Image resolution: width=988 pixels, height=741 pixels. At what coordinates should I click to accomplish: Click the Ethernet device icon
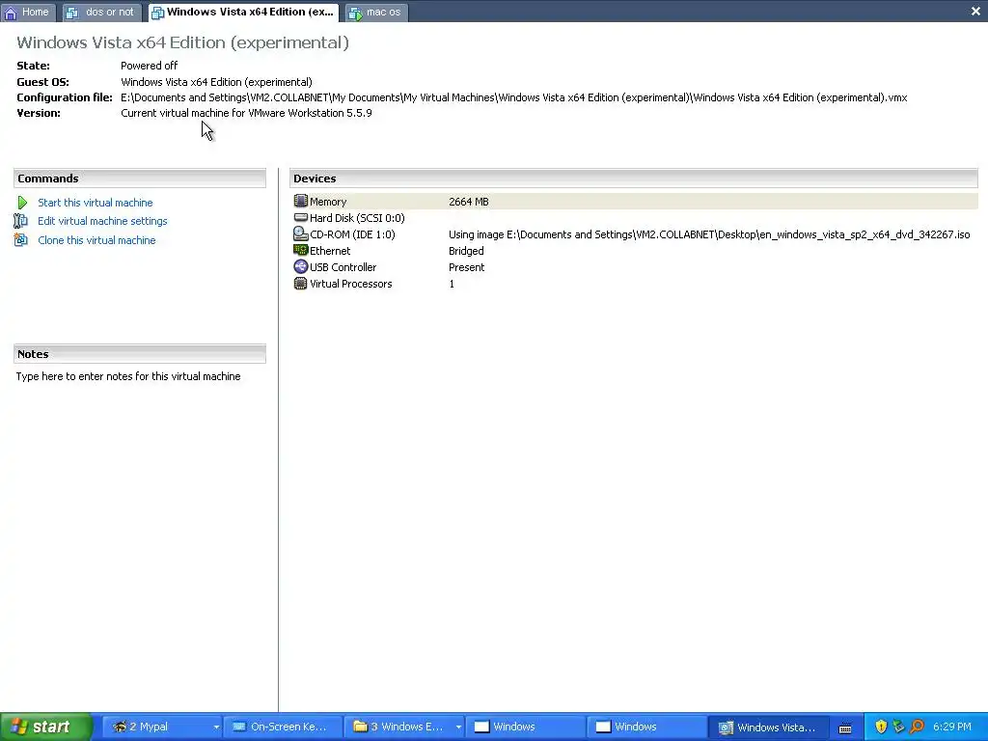pyautogui.click(x=301, y=250)
